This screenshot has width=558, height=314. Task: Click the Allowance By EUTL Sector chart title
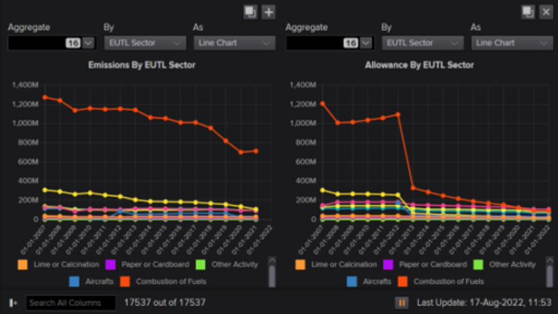(x=419, y=65)
